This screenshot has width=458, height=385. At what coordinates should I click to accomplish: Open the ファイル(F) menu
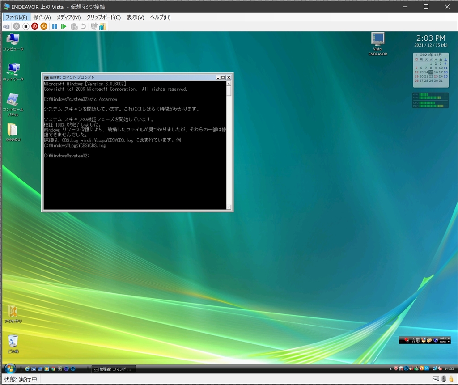[16, 17]
